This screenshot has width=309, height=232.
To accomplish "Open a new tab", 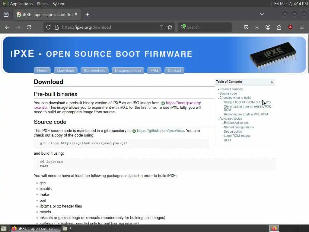I will coord(88,14).
